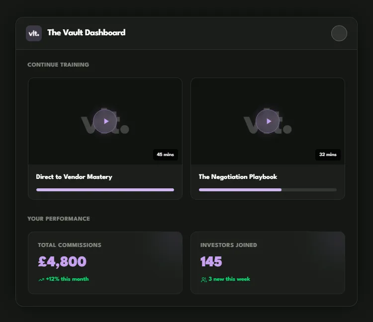Click the vlt. logo icon in header
Image resolution: width=373 pixels, height=322 pixels.
[x=34, y=33]
